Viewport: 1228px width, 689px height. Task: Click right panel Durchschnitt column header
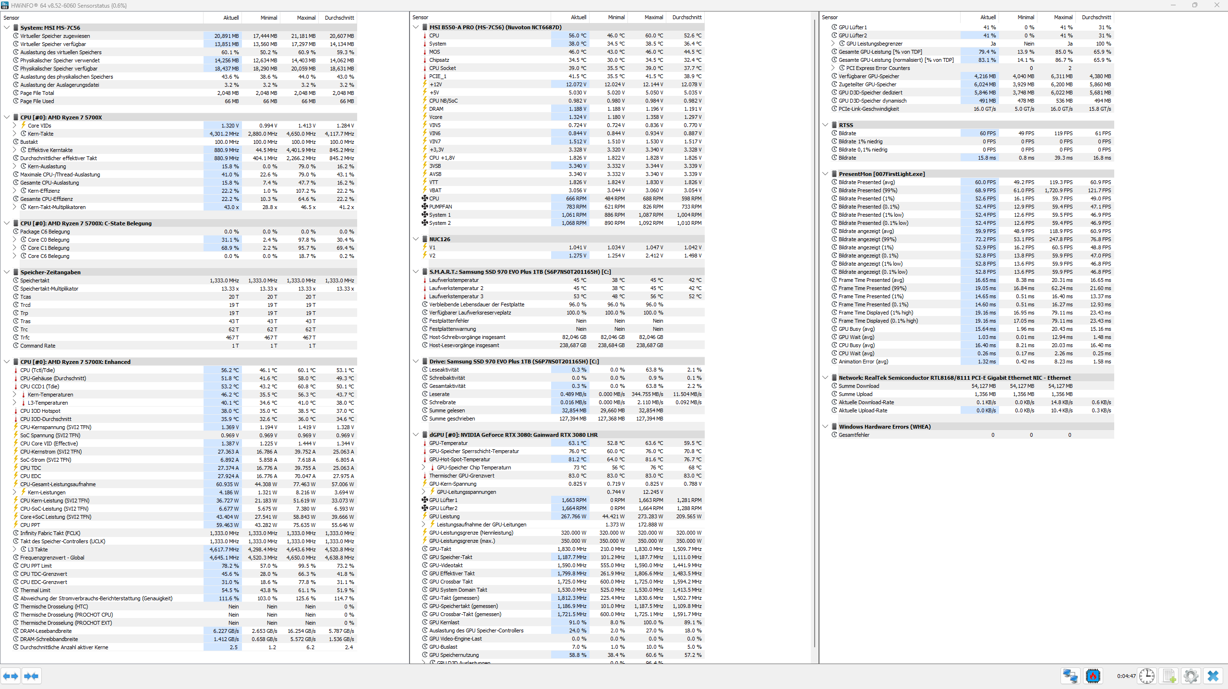(x=1095, y=17)
